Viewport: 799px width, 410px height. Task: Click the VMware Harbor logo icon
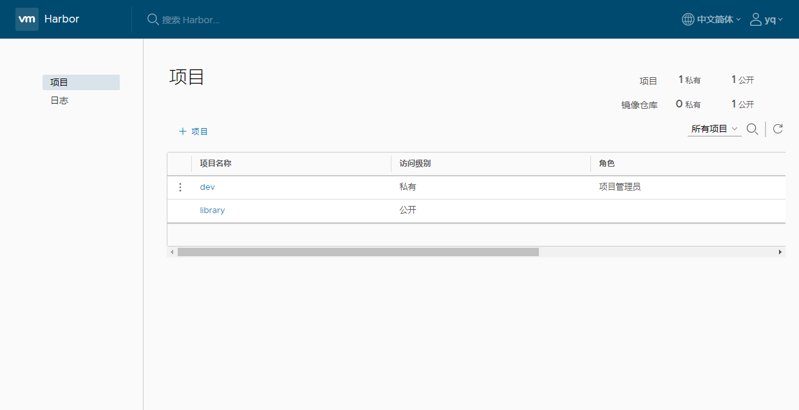(x=27, y=19)
